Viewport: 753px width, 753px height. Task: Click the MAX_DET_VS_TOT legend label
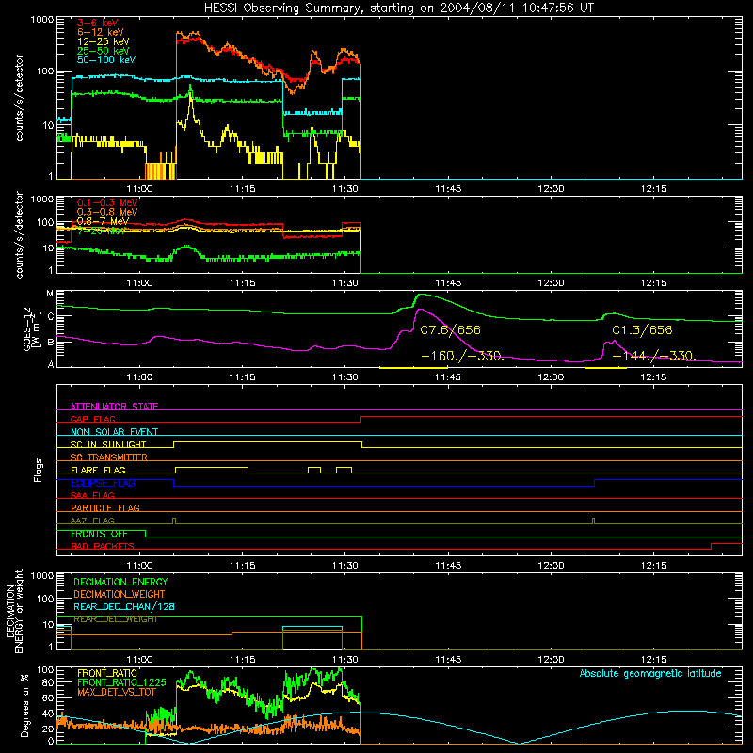pos(117,692)
